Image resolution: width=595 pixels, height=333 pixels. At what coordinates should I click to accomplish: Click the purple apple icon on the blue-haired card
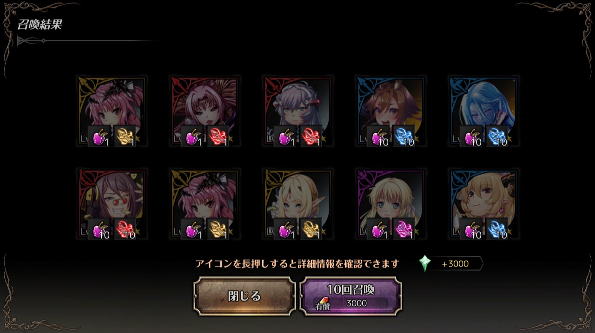coord(471,136)
